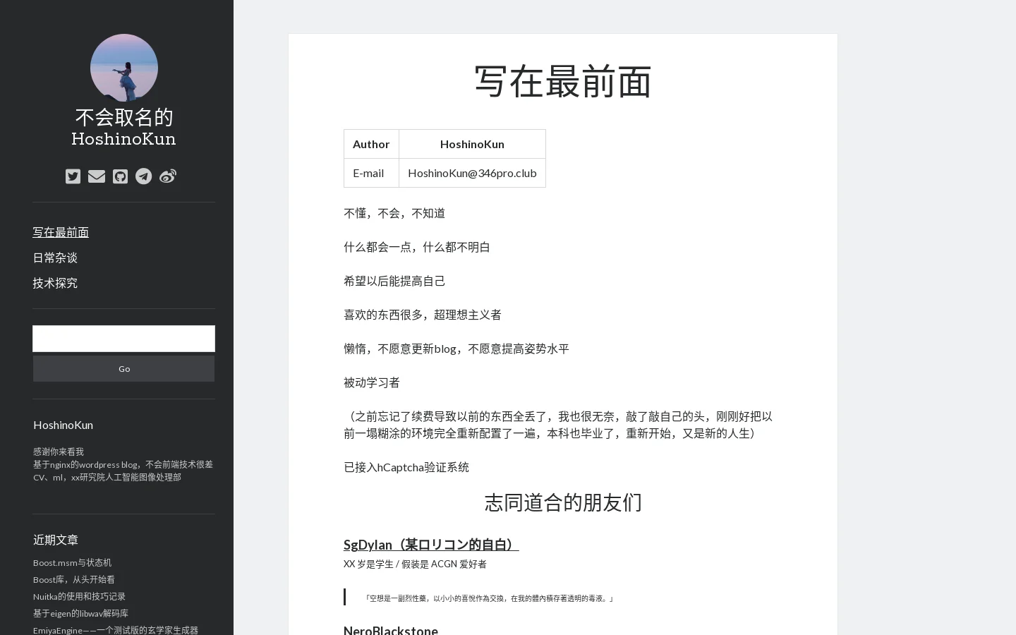Open recent post Boost.msm与状态机
This screenshot has width=1016, height=635.
72,562
